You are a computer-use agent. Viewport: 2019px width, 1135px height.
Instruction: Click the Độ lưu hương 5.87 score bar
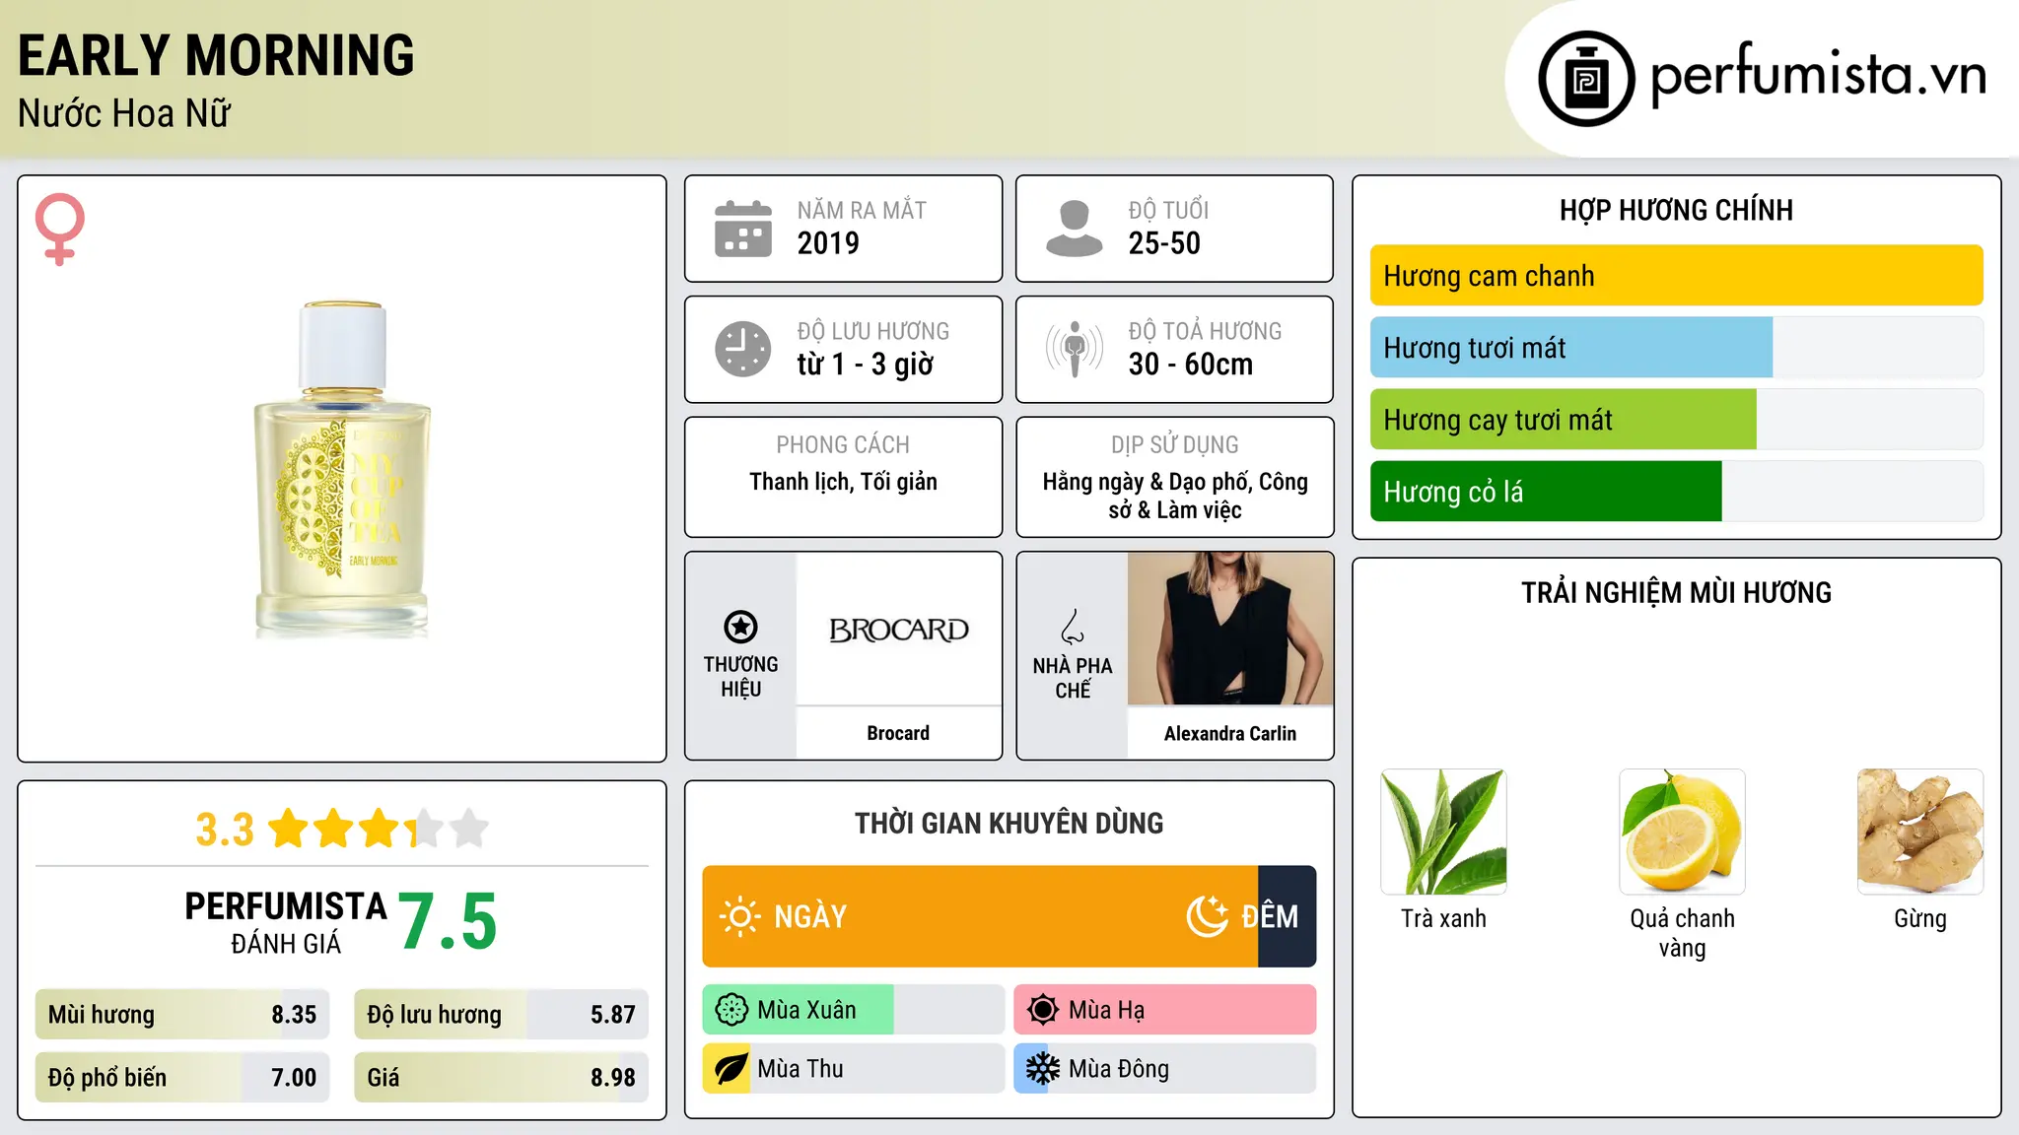tap(501, 1014)
